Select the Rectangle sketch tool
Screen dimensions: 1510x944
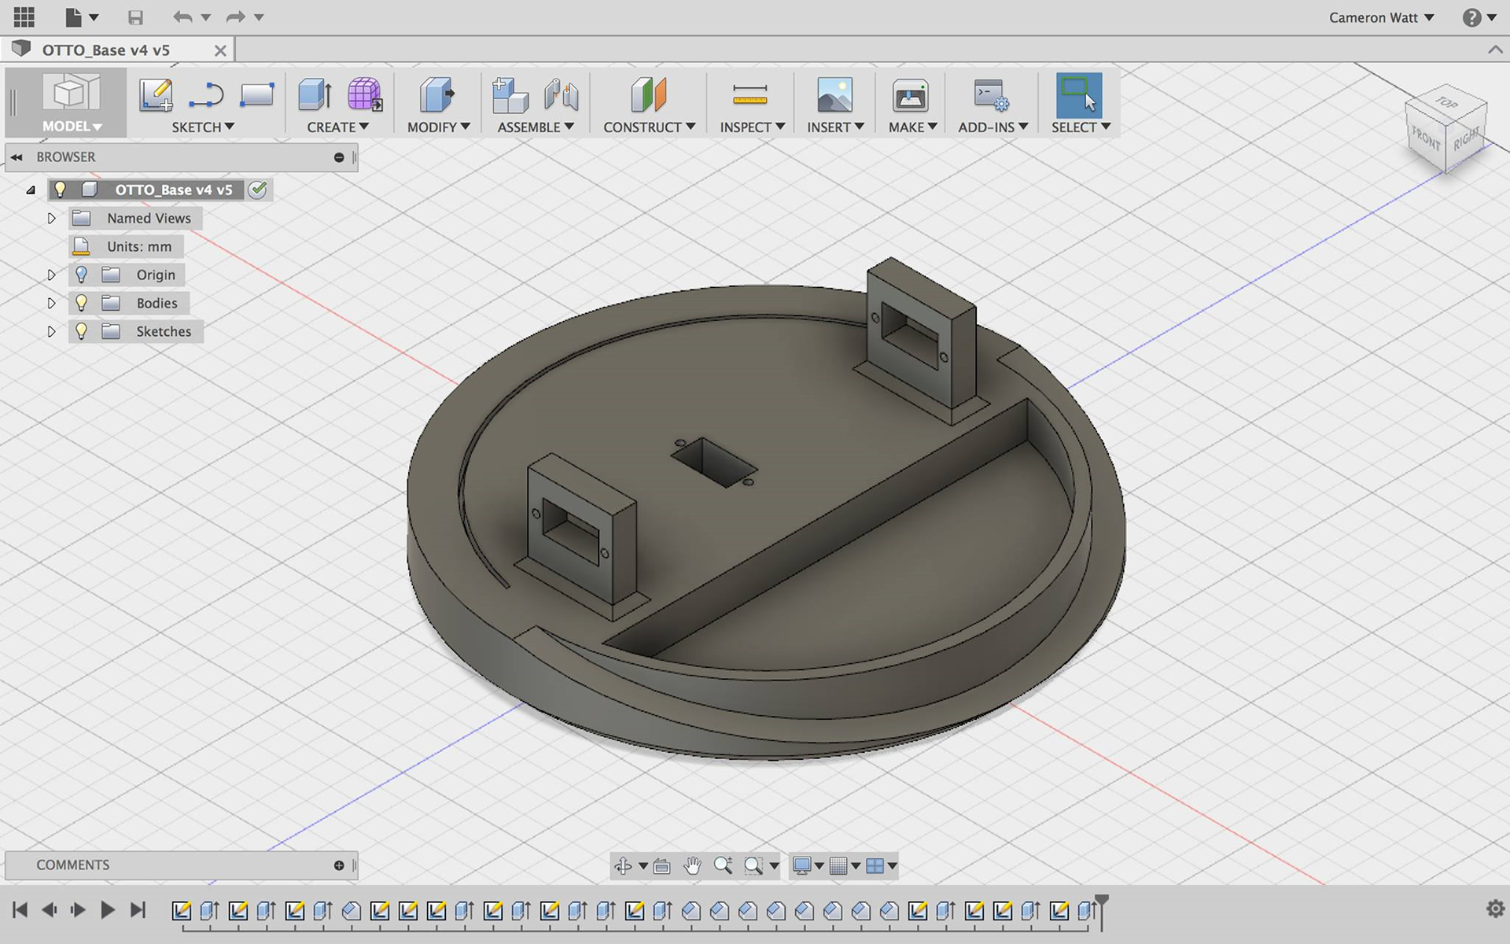tap(256, 95)
